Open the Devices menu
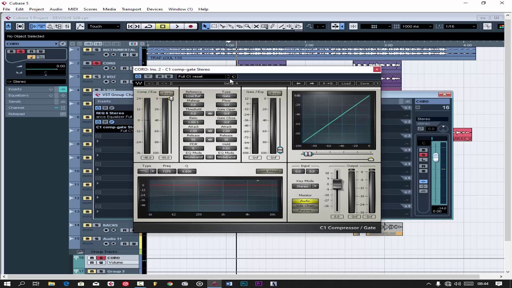Screen dimensions: 512x288 [x=154, y=9]
